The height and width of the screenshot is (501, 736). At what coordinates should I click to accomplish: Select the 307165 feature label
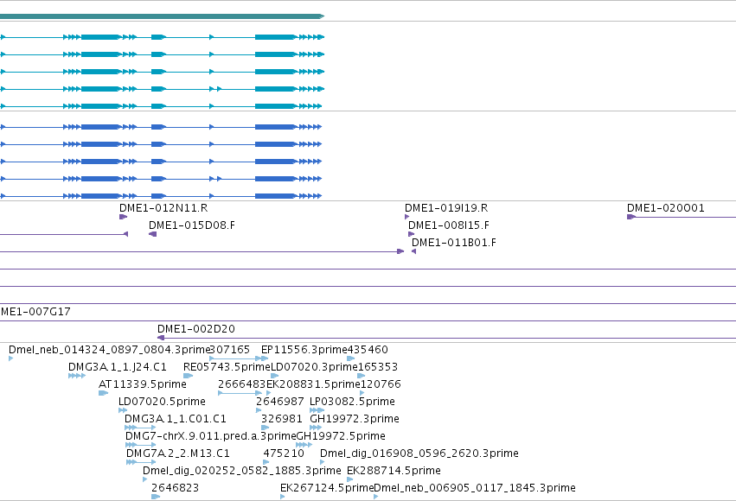(229, 350)
